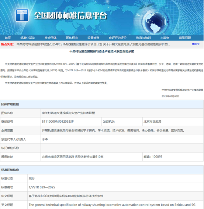
Task: Select the 团体标准 navigation item
Action: coord(72,38)
